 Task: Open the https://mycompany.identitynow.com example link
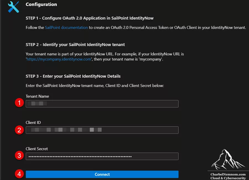(x=59, y=59)
